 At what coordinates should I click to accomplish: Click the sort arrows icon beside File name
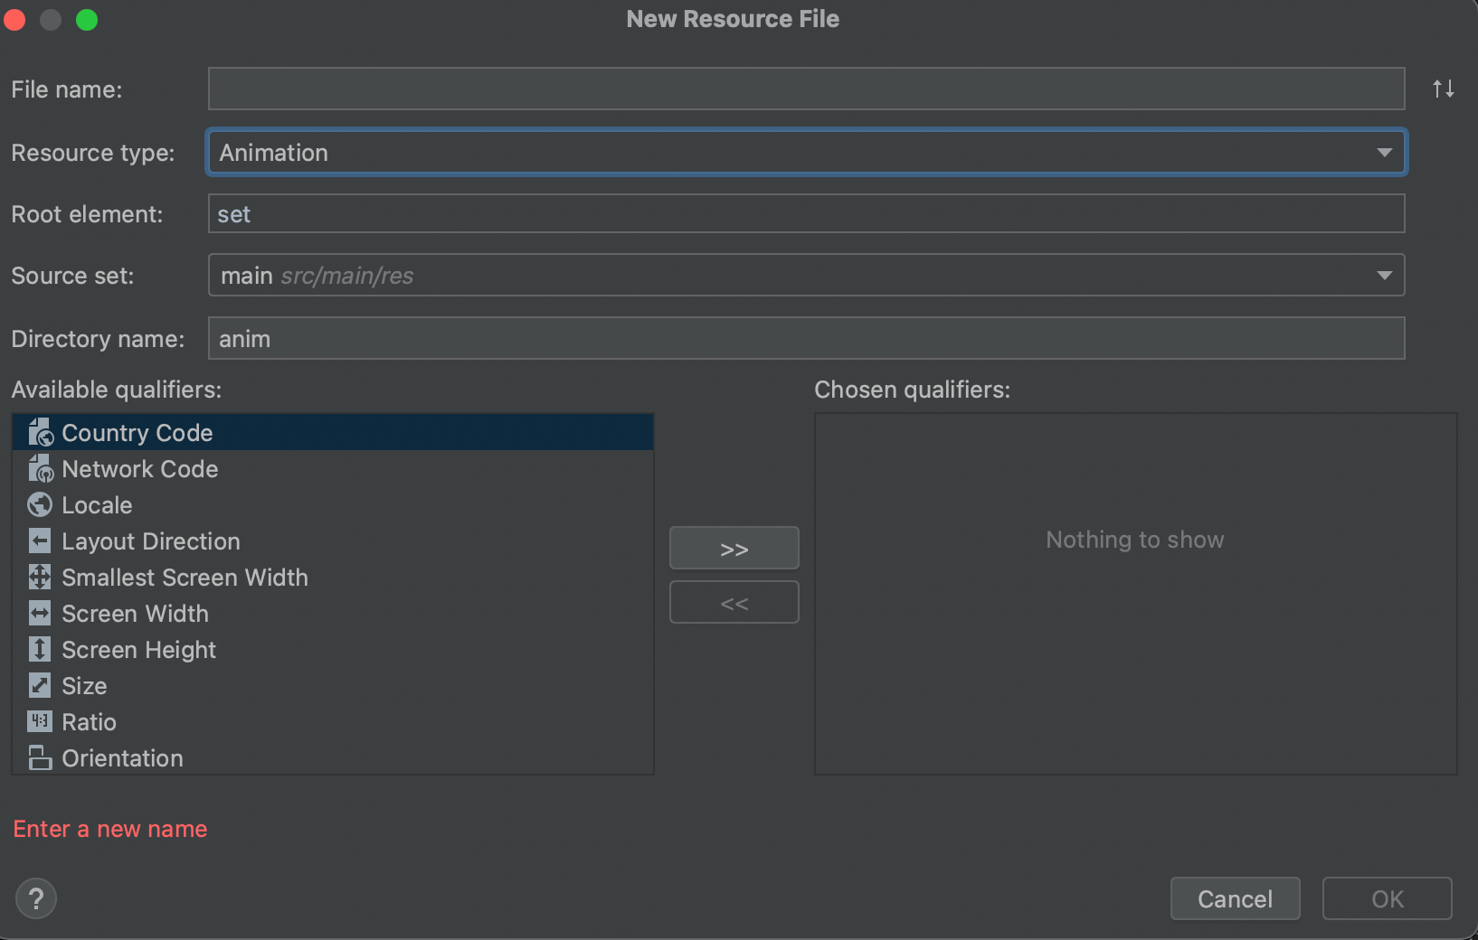point(1443,89)
